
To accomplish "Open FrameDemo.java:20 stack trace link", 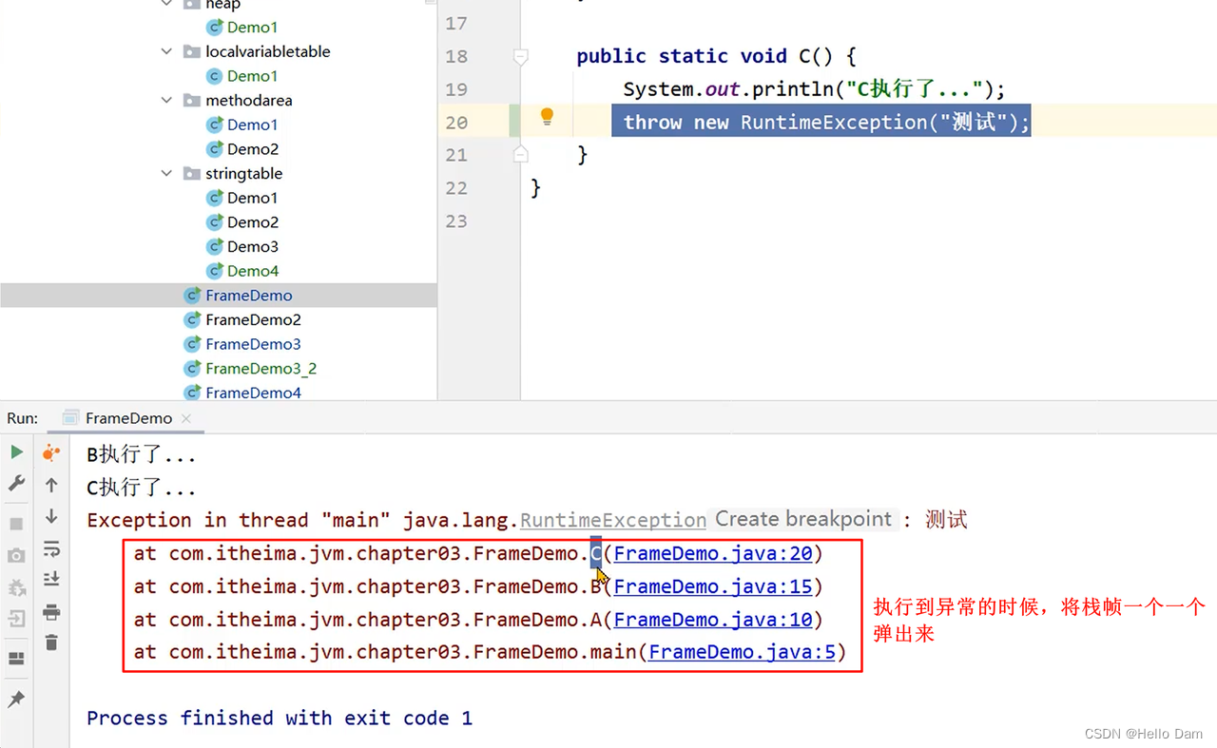I will coord(713,553).
